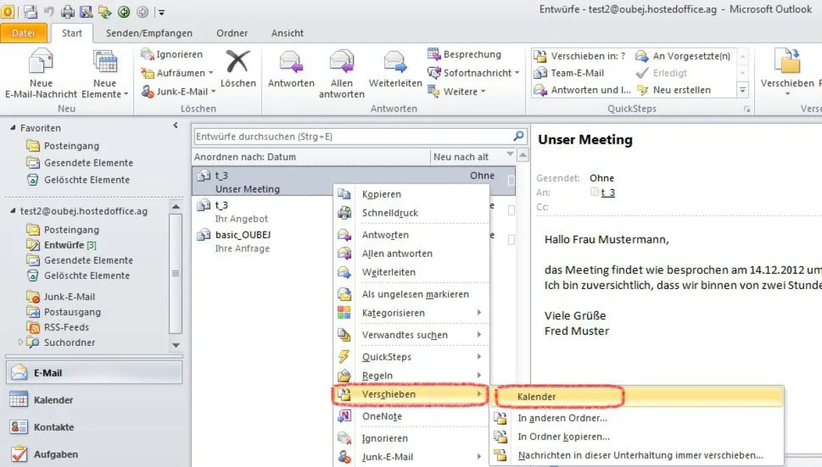Select the Entwürfe folder

[64, 245]
